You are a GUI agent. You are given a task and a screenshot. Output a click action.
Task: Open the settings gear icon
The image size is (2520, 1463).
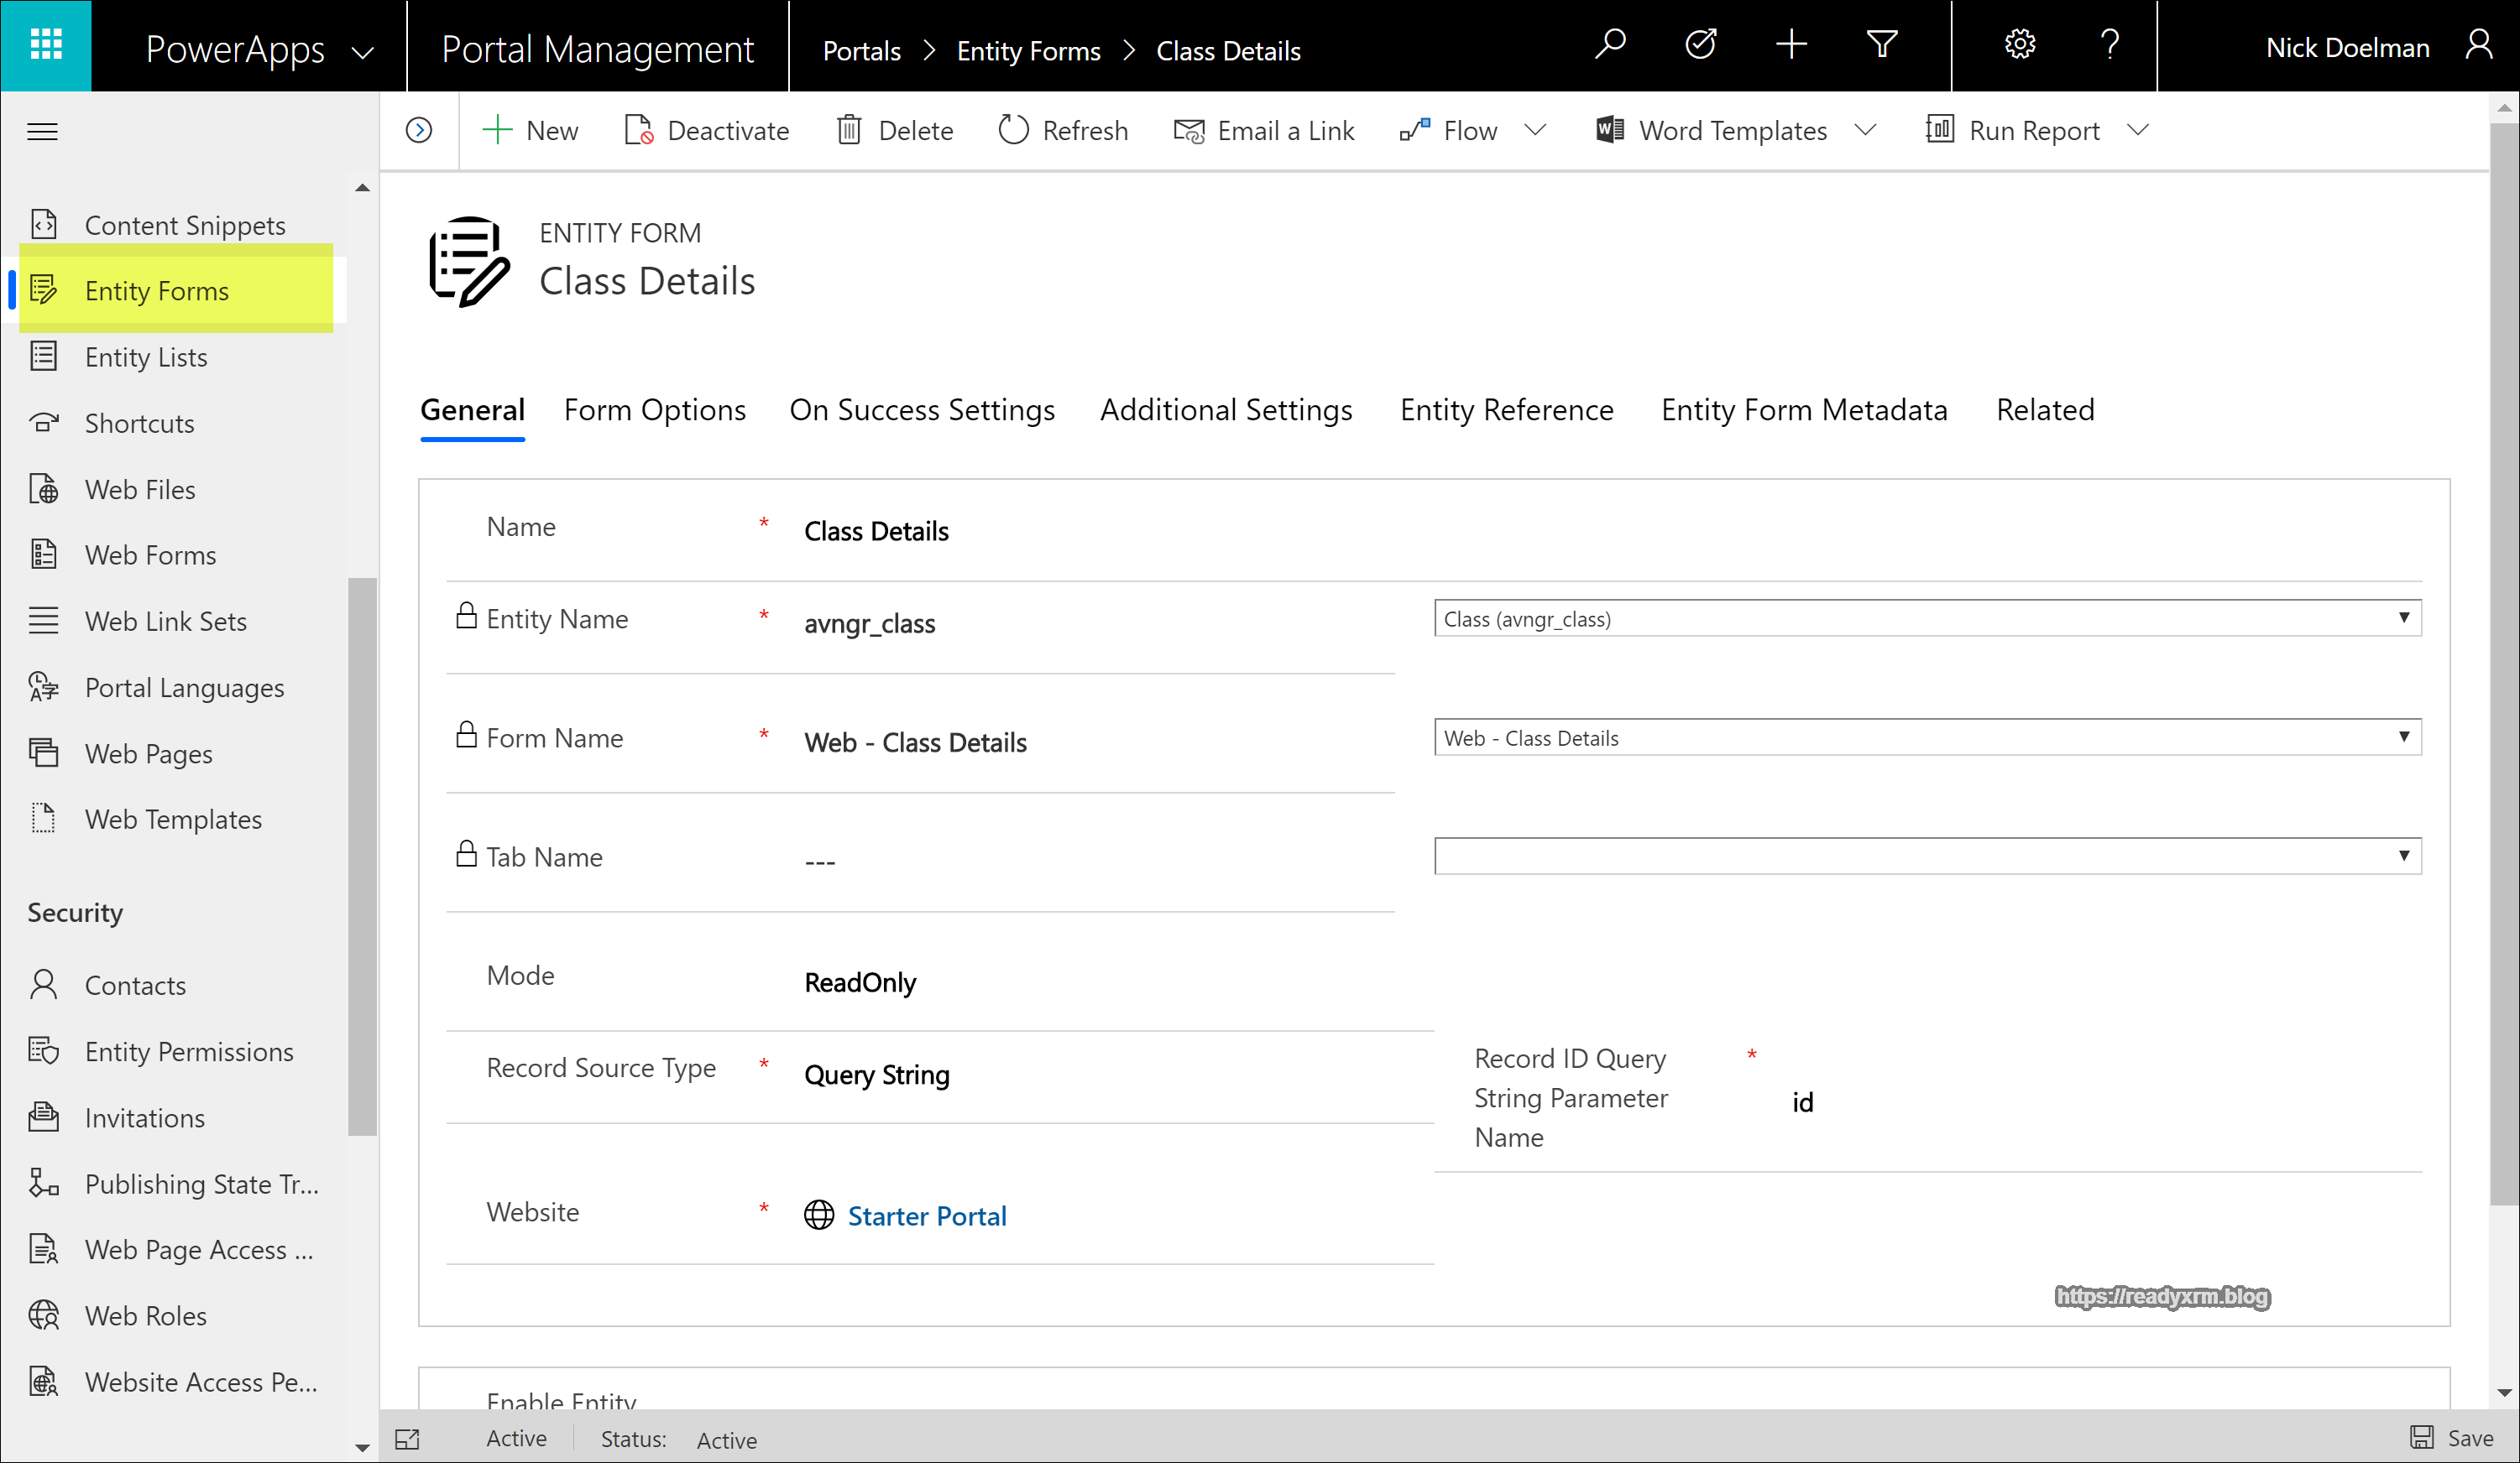(2019, 45)
